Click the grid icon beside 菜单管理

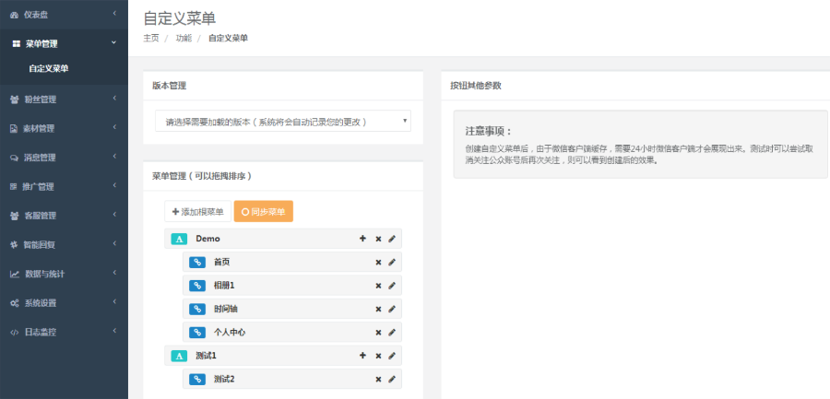[16, 44]
